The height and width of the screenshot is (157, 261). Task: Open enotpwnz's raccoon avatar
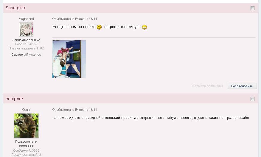(26, 125)
